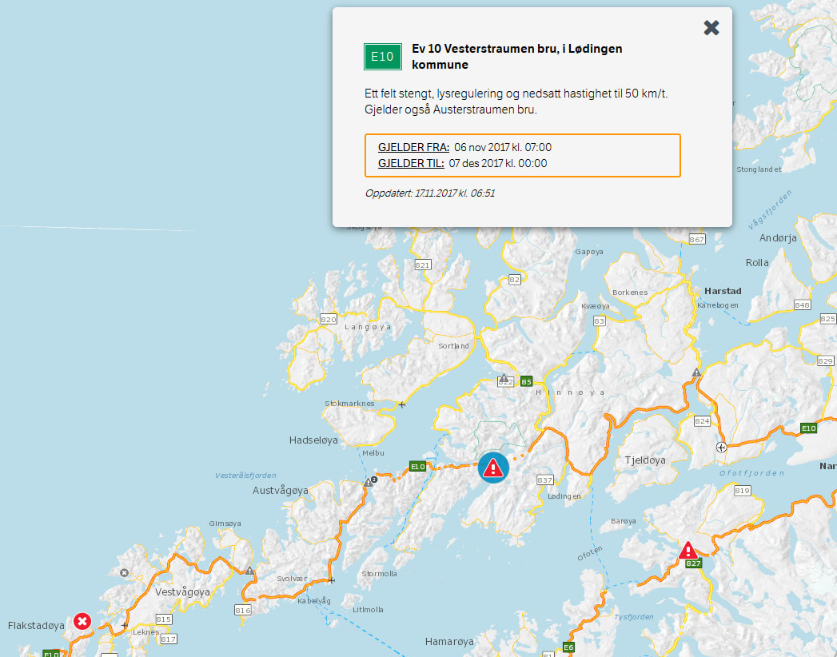Open the red warning triangle near road 827

(688, 551)
